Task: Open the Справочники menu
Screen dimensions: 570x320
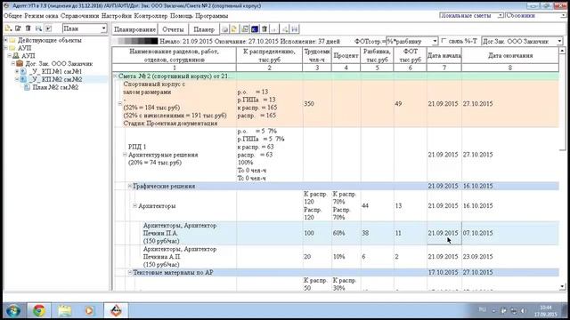Action: pyautogui.click(x=79, y=16)
